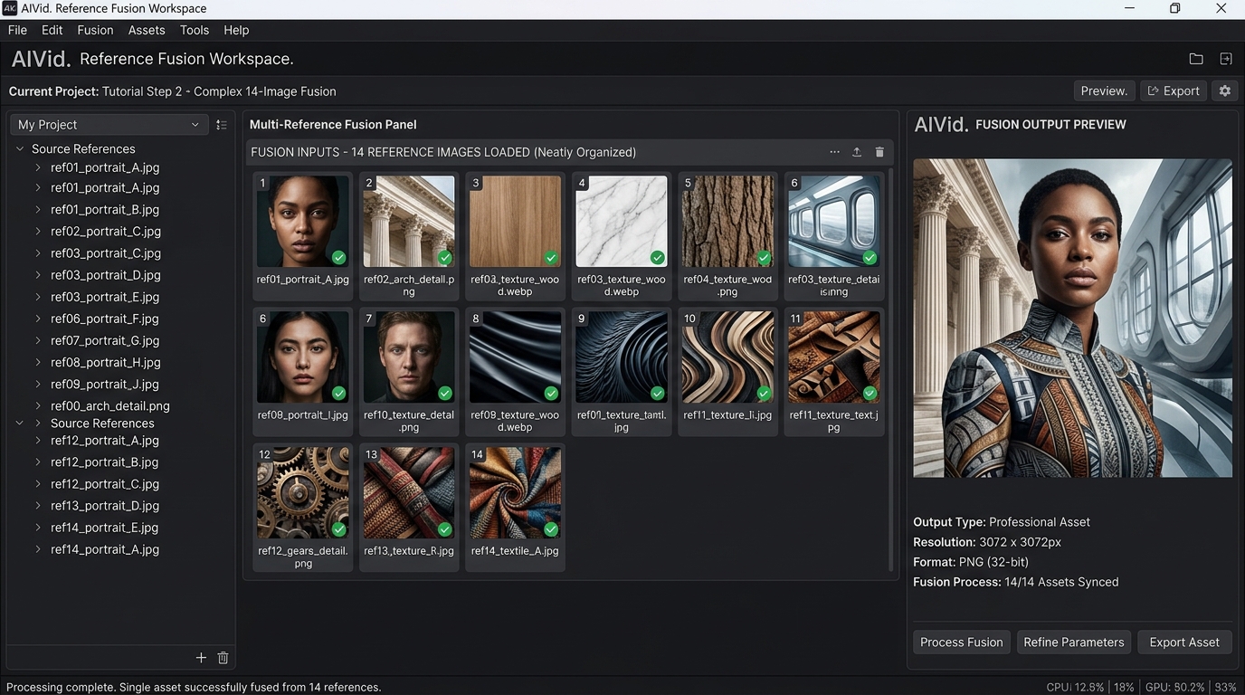Image resolution: width=1245 pixels, height=695 pixels.
Task: Open the My Project dropdown
Action: 109,125
